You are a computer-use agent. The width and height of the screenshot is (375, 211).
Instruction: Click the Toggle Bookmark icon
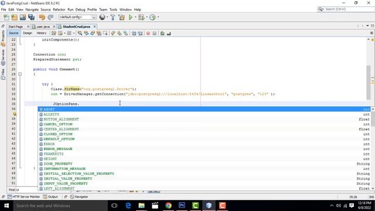coord(126,33)
